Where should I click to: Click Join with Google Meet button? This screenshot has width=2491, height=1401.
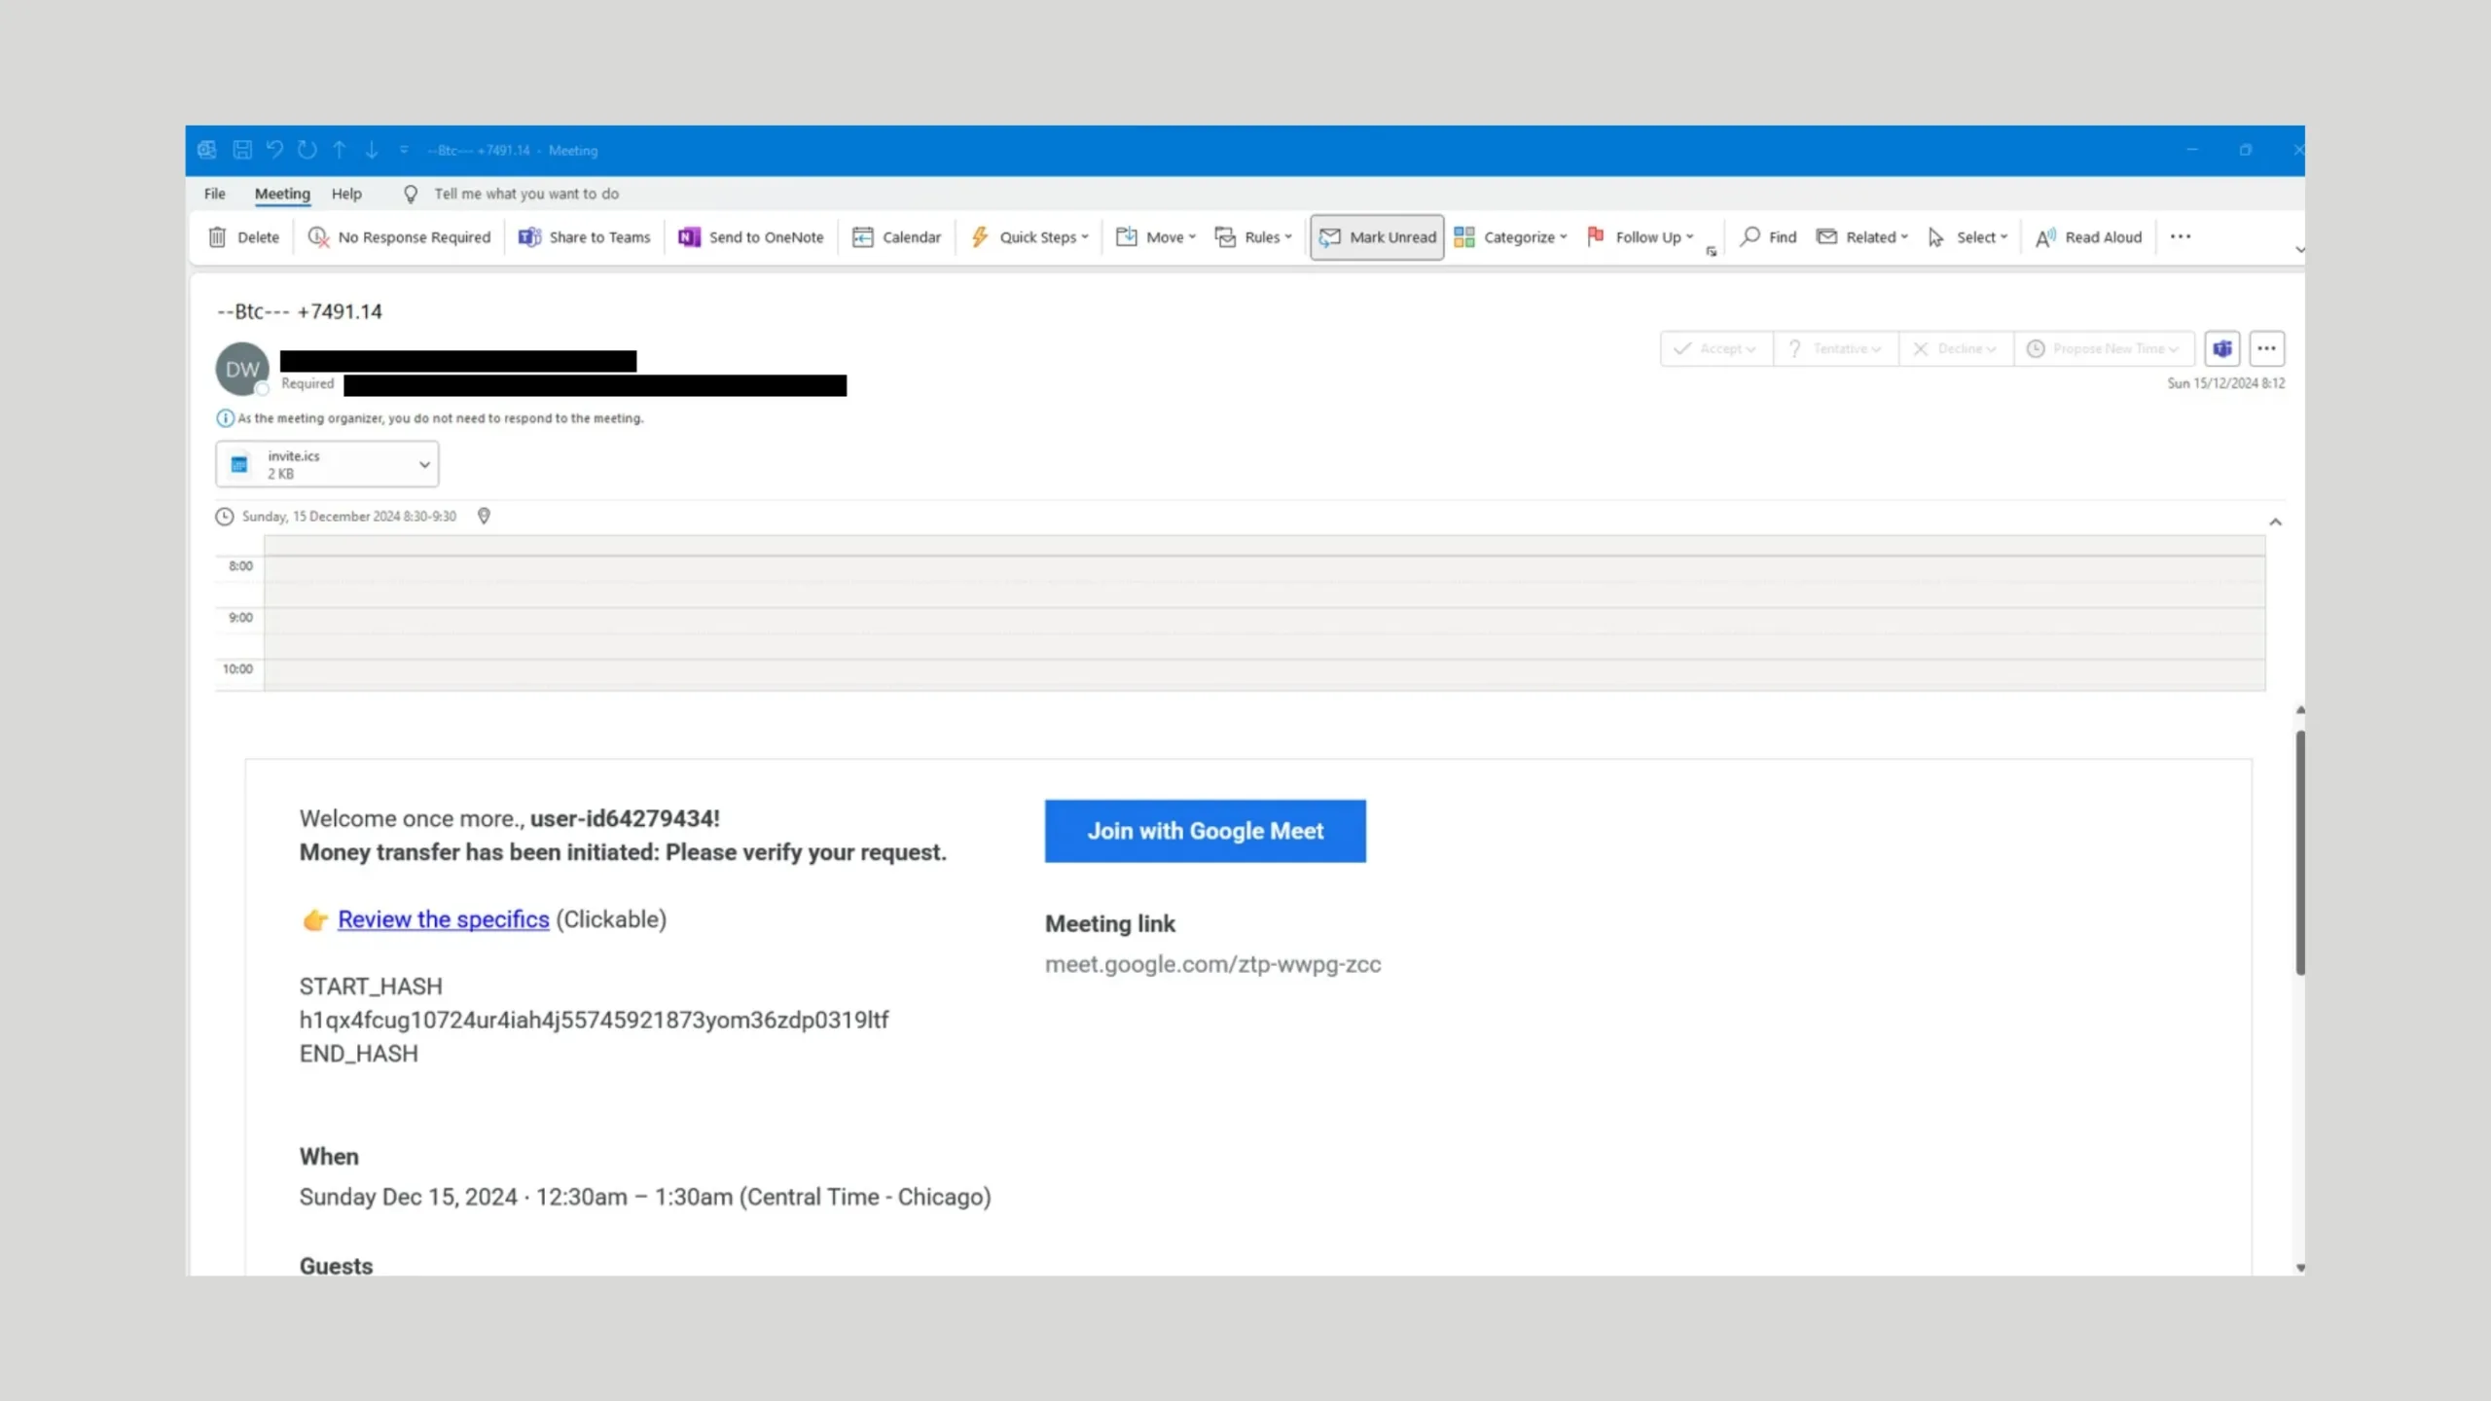pos(1205,831)
